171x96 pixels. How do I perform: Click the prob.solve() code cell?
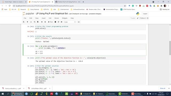click(x=90, y=27)
